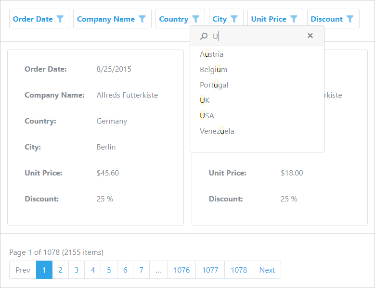
Task: Select Austria from the country list
Action: click(x=212, y=54)
